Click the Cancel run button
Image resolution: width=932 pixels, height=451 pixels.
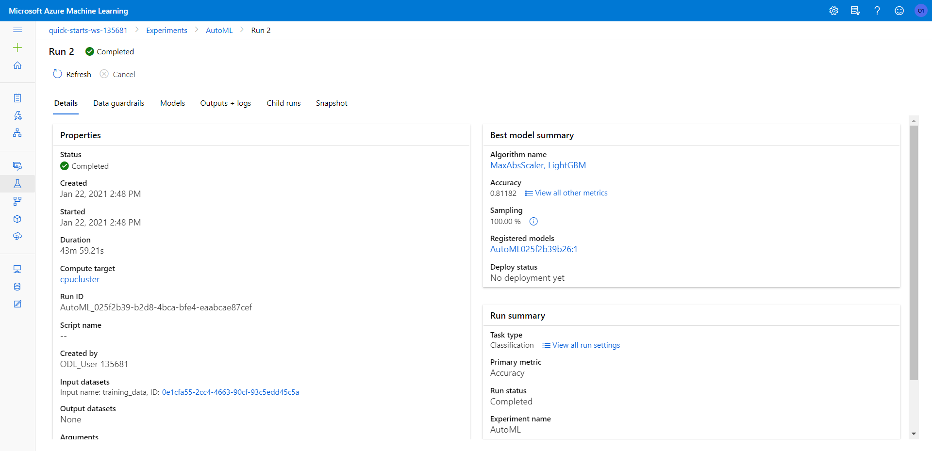117,74
